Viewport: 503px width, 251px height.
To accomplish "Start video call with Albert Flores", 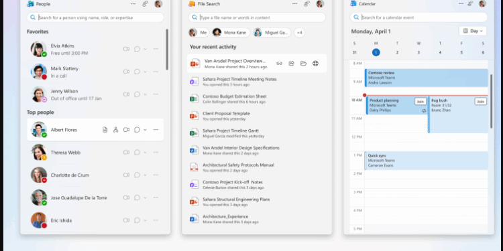I will pyautogui.click(x=126, y=130).
